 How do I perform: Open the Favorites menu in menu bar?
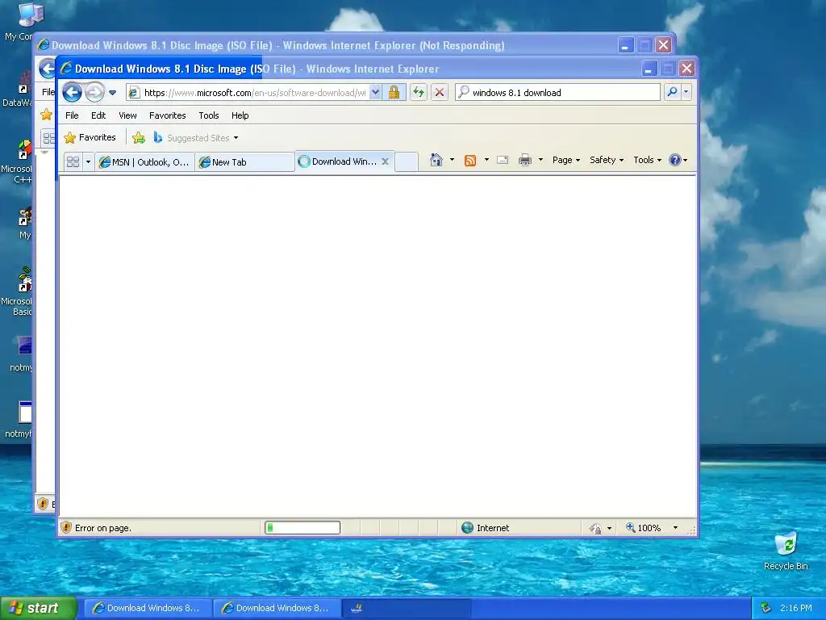pos(168,115)
